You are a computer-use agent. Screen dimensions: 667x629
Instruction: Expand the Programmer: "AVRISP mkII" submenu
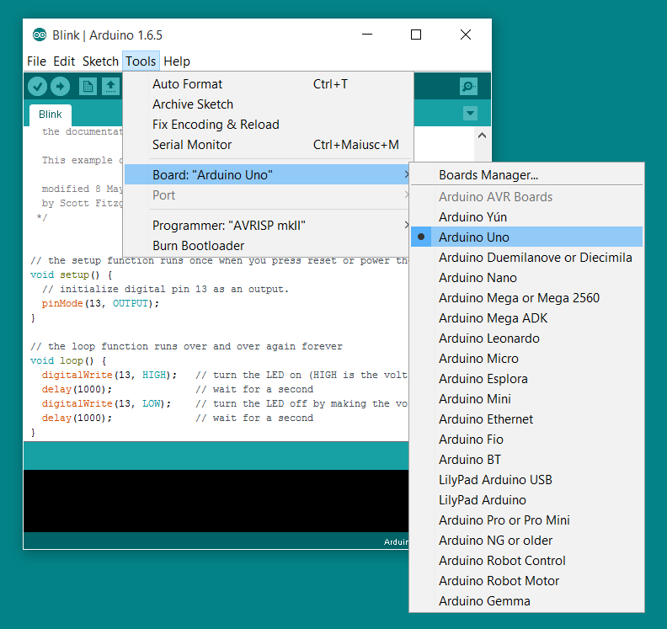pyautogui.click(x=268, y=226)
